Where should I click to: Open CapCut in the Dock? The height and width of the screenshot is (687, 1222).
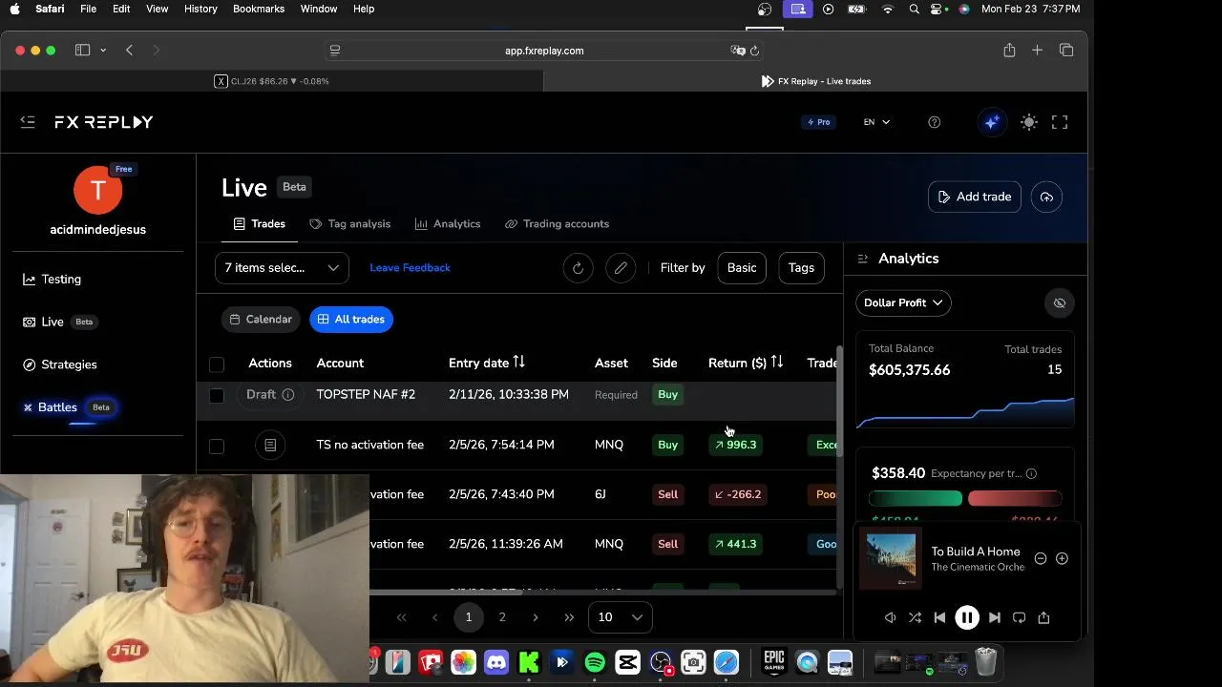627,662
